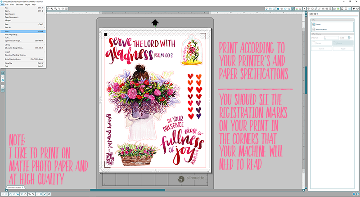Open the Object menu
This screenshot has width=360, height=197.
coord(27,4)
